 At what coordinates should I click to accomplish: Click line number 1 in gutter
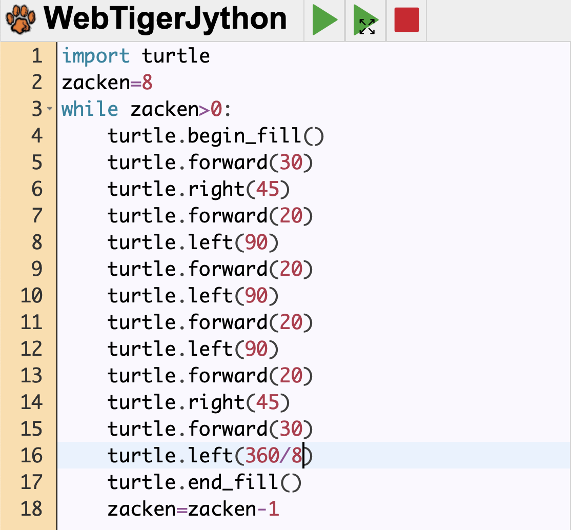pyautogui.click(x=37, y=55)
